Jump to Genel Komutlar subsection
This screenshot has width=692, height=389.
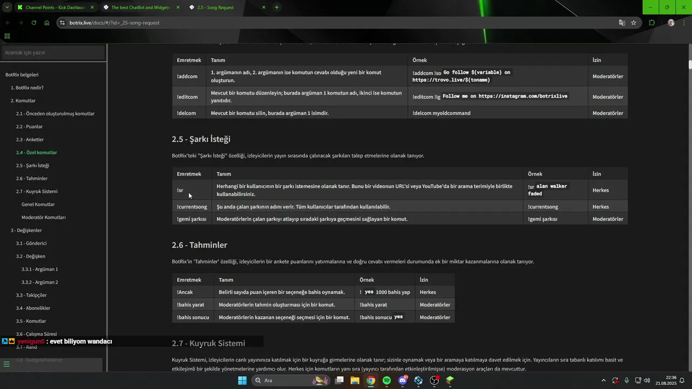(x=38, y=204)
